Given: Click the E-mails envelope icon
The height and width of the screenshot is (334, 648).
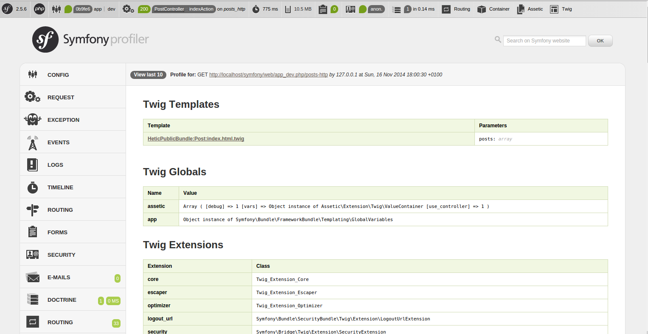Looking at the screenshot, I should click(33, 277).
